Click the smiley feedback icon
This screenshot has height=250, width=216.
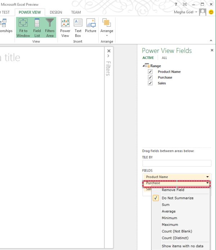point(211,12)
